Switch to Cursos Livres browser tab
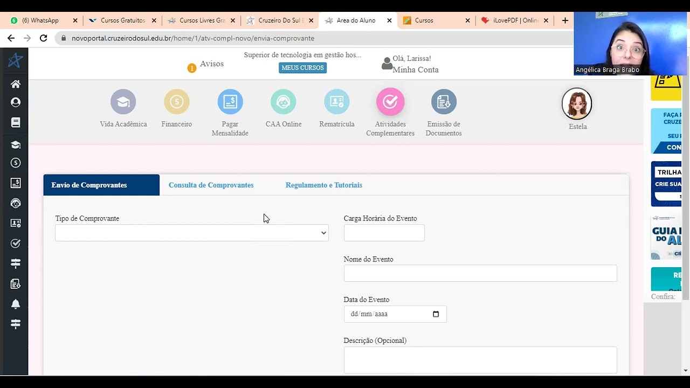This screenshot has width=690, height=388. point(201,20)
